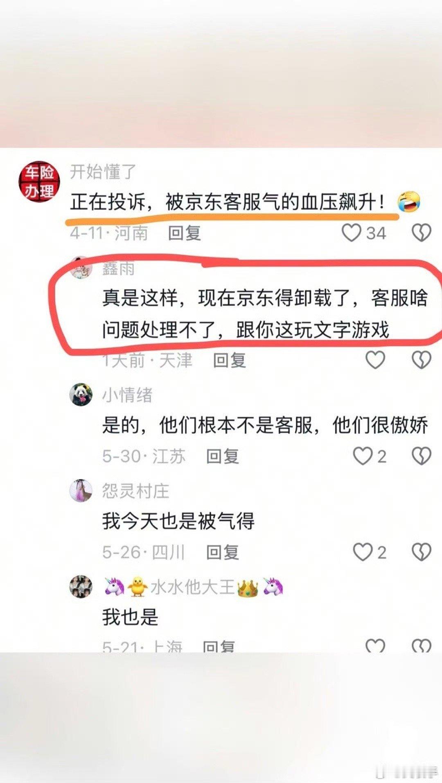
Task: Open 小情绪's panda avatar
Action: (x=81, y=395)
